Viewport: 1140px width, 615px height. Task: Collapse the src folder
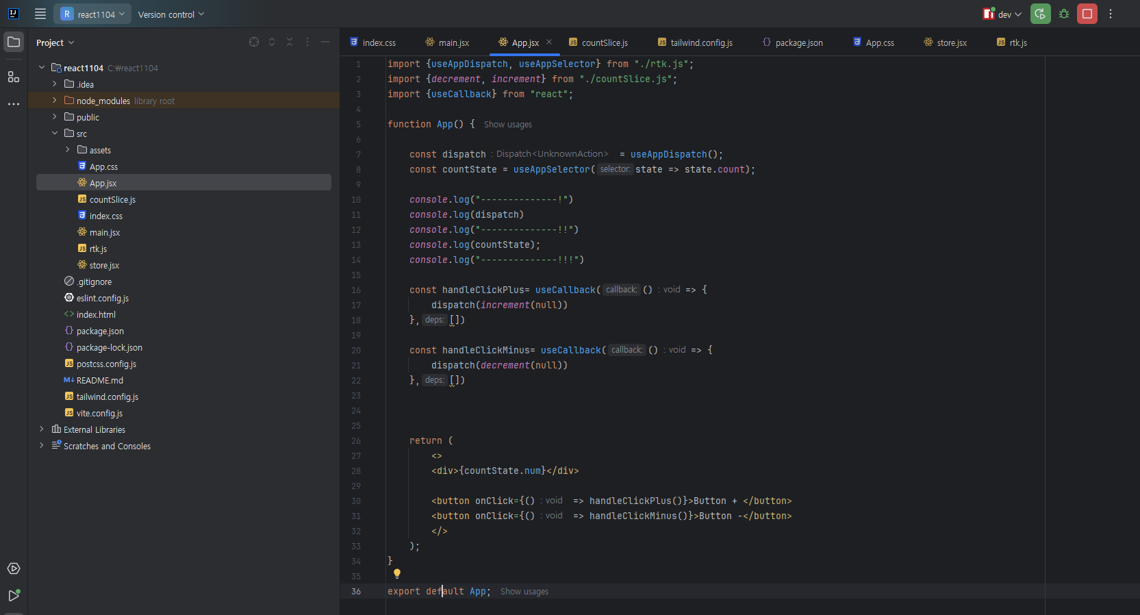coord(55,134)
